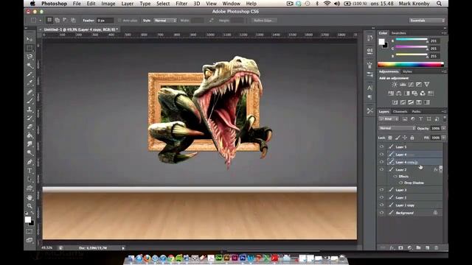Toggle visibility of Layer 3

click(x=382, y=190)
